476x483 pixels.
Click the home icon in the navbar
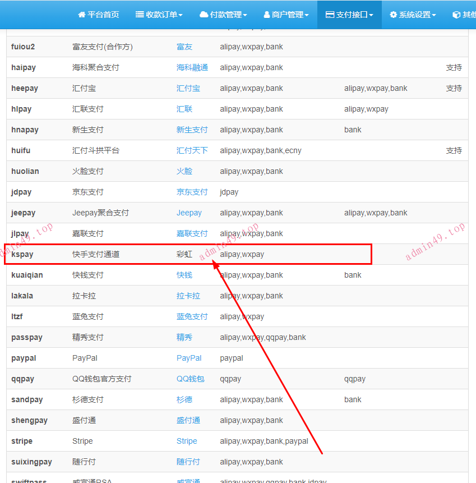tap(82, 15)
